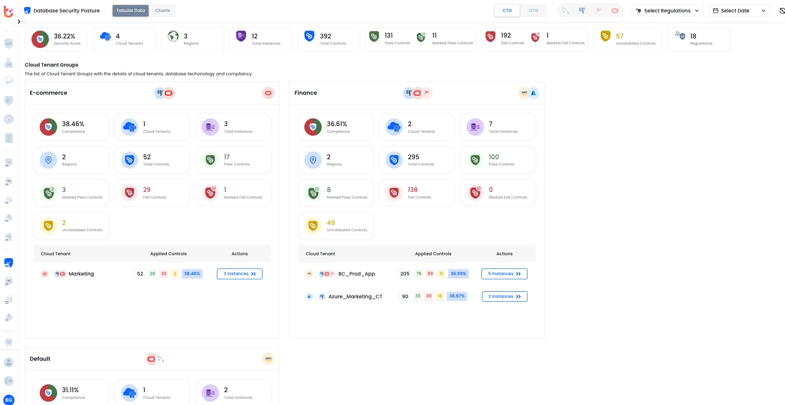
Task: Open 3 Instances for Marketing tenant
Action: 239,274
